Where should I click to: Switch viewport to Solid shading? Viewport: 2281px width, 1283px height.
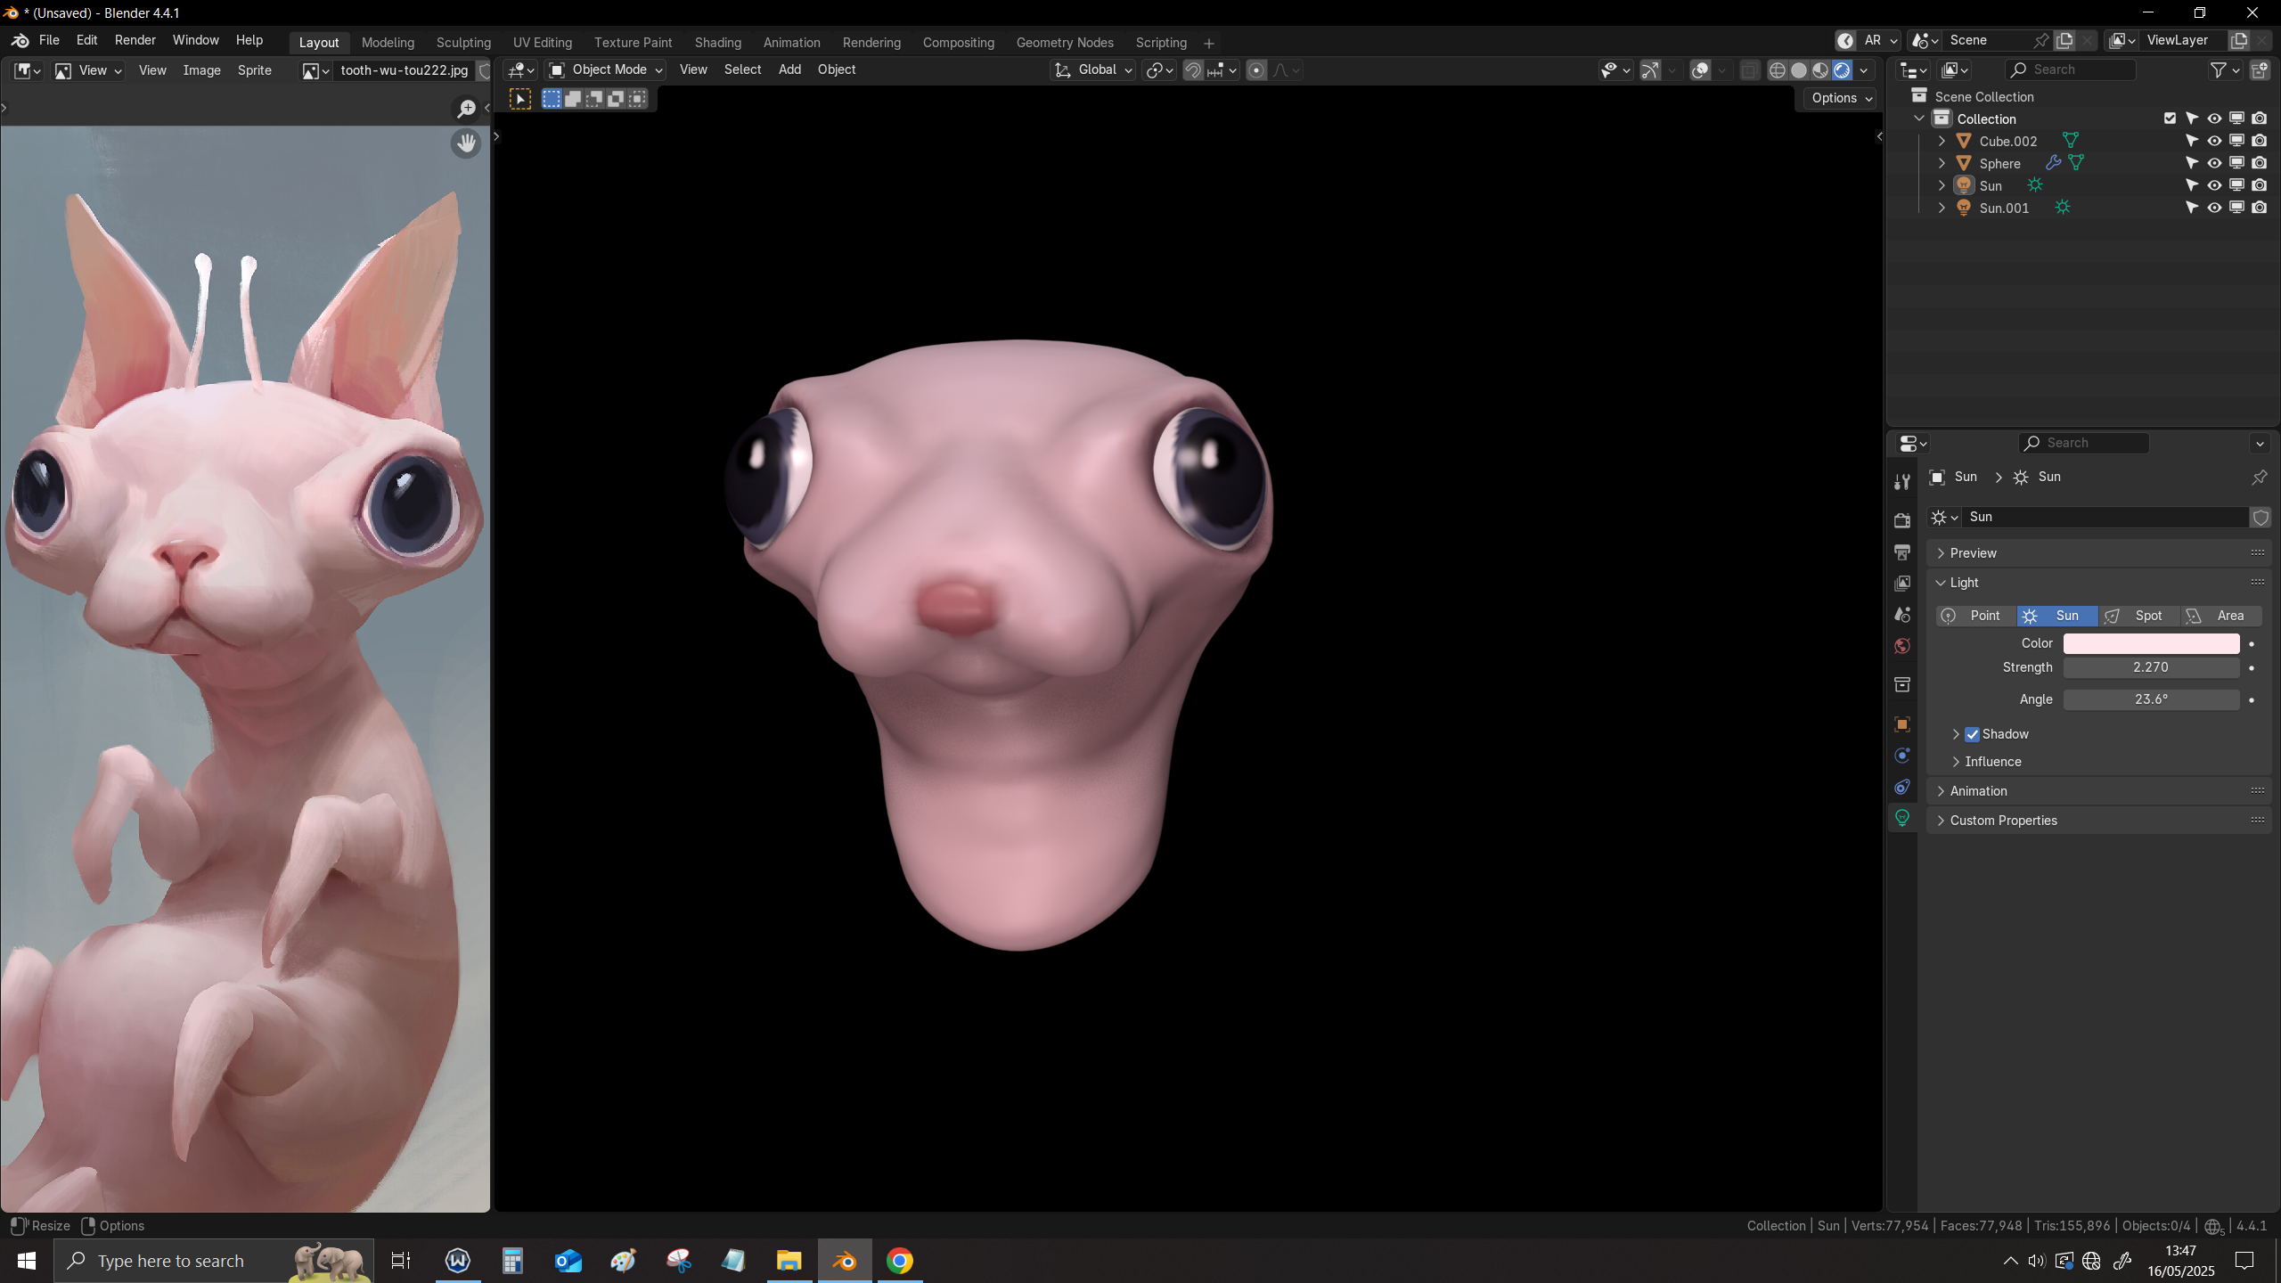click(x=1799, y=70)
